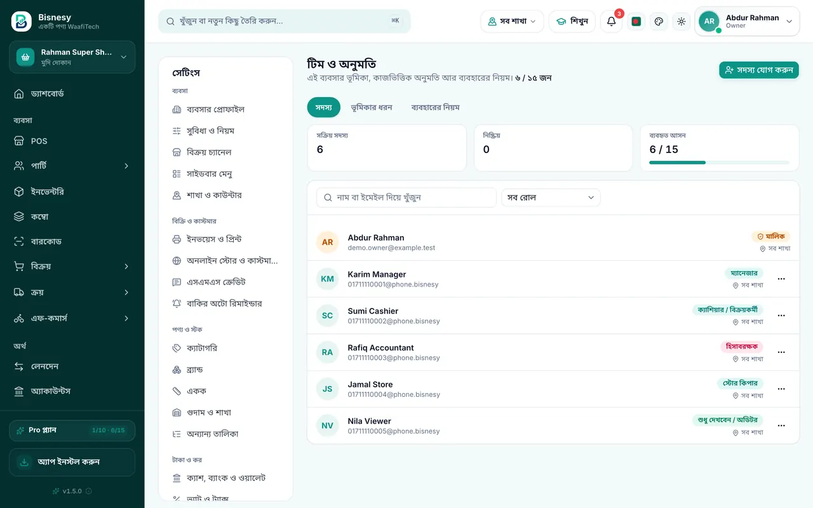The height and width of the screenshot is (508, 813).
Task: Open the POS page in the sidebar
Action: pyautogui.click(x=72, y=141)
